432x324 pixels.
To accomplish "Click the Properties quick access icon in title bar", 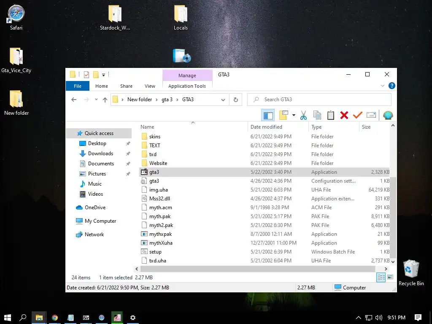I will pos(86,74).
